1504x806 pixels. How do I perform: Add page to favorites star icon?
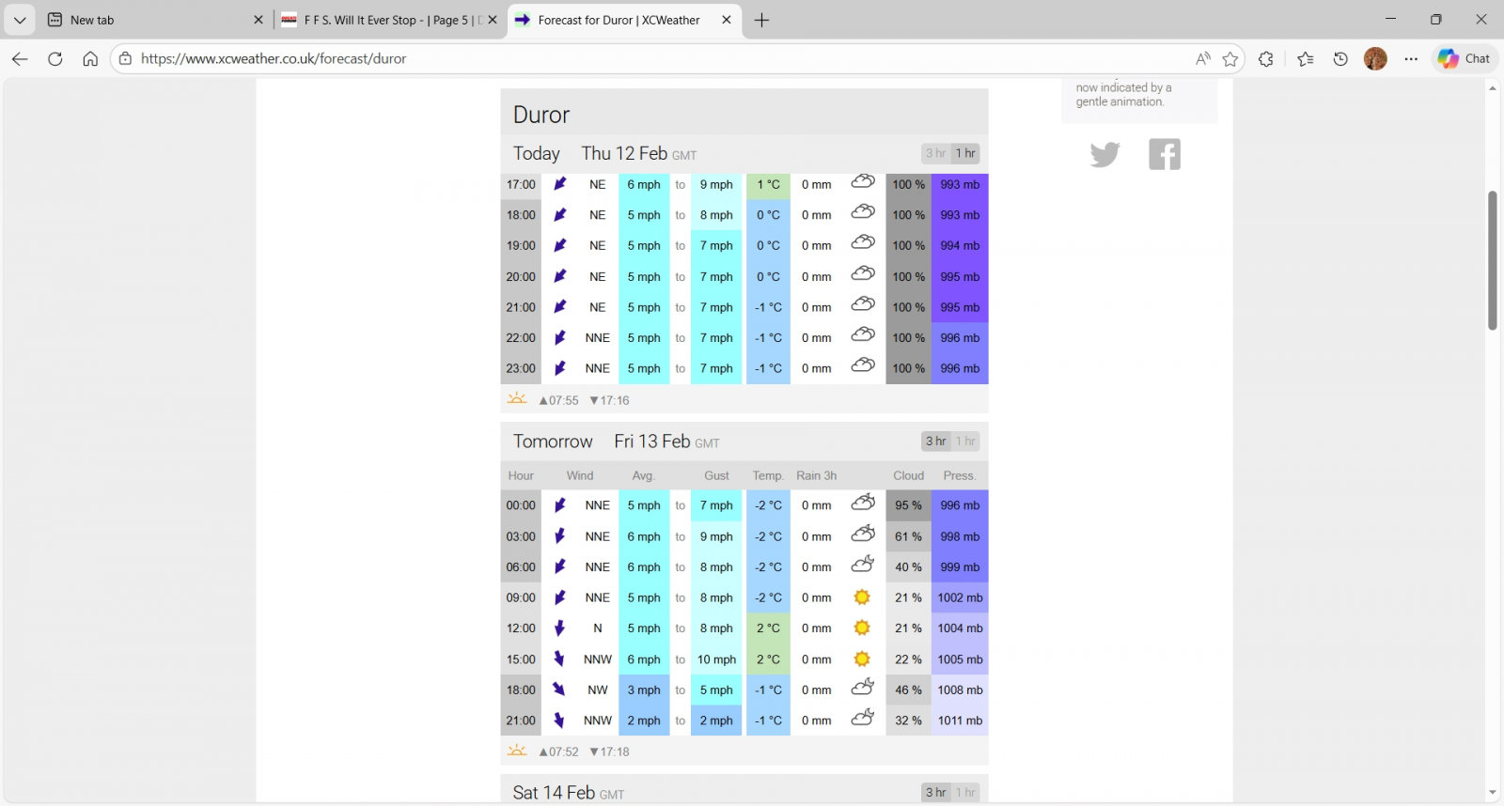tap(1230, 59)
